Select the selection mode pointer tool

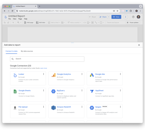pyautogui.click(x=13, y=23)
